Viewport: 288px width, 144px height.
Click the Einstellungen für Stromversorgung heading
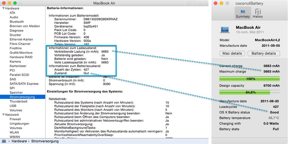click(85, 91)
